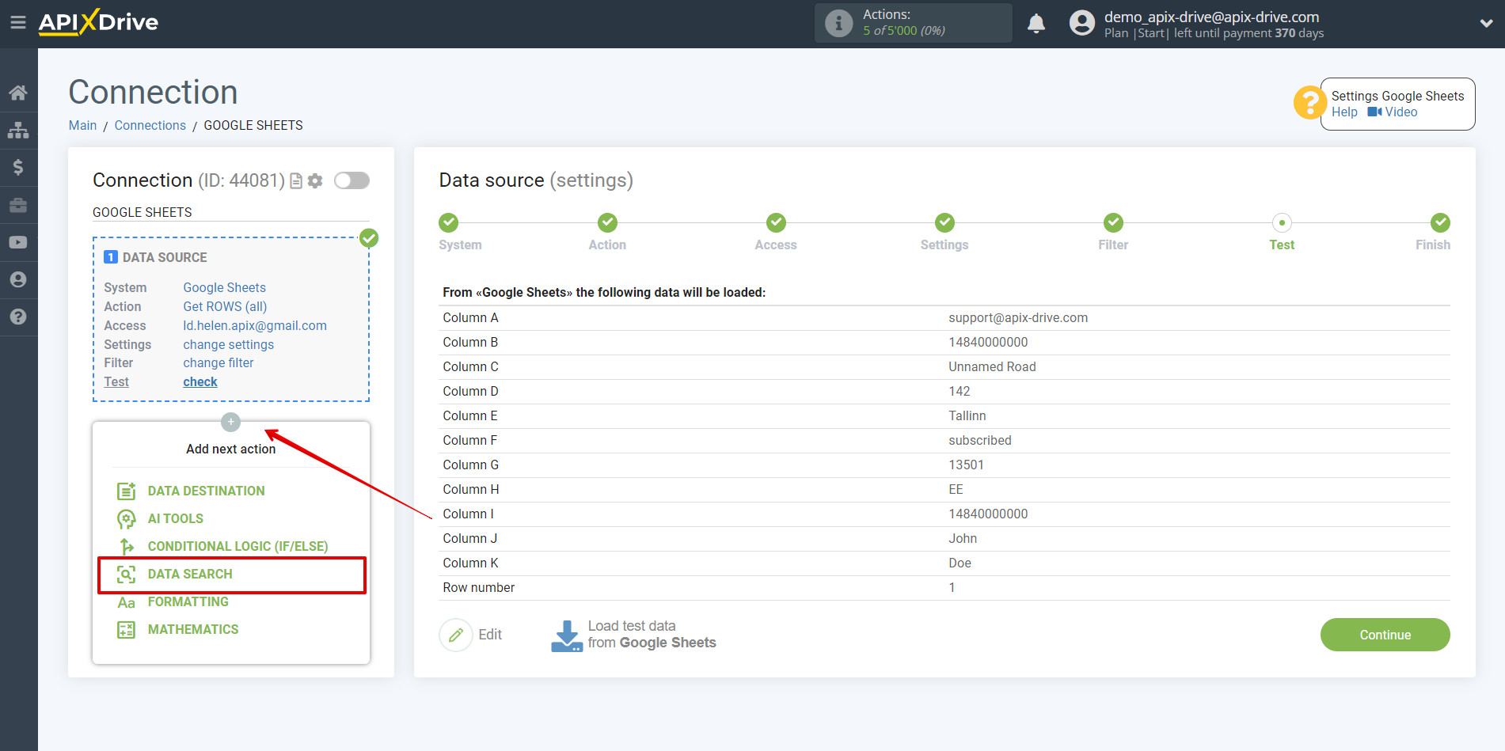Click the change settings link
This screenshot has height=751, width=1505.
[229, 344]
